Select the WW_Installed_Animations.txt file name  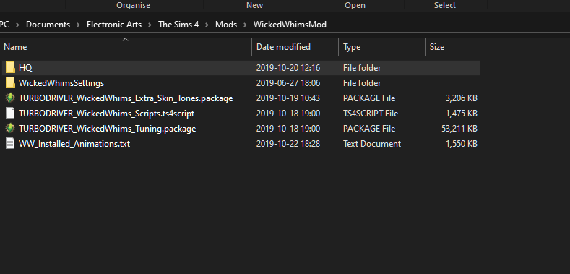pyautogui.click(x=74, y=144)
